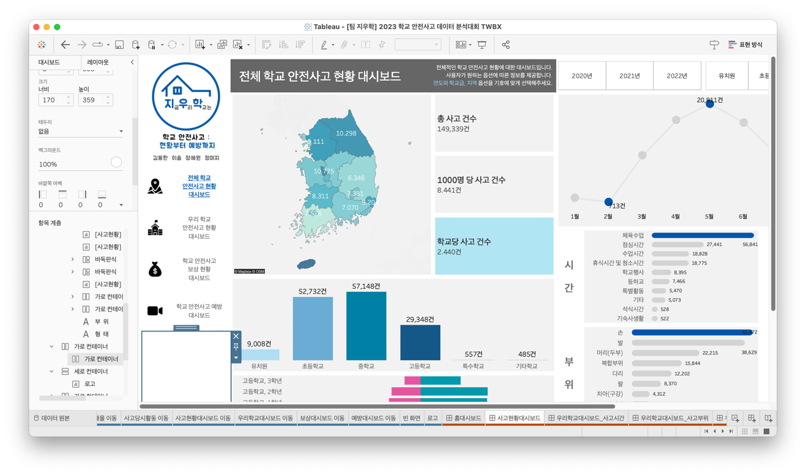This screenshot has height=475, width=806.
Task: Expand the second 바둑판식 tree item
Action: (x=73, y=272)
